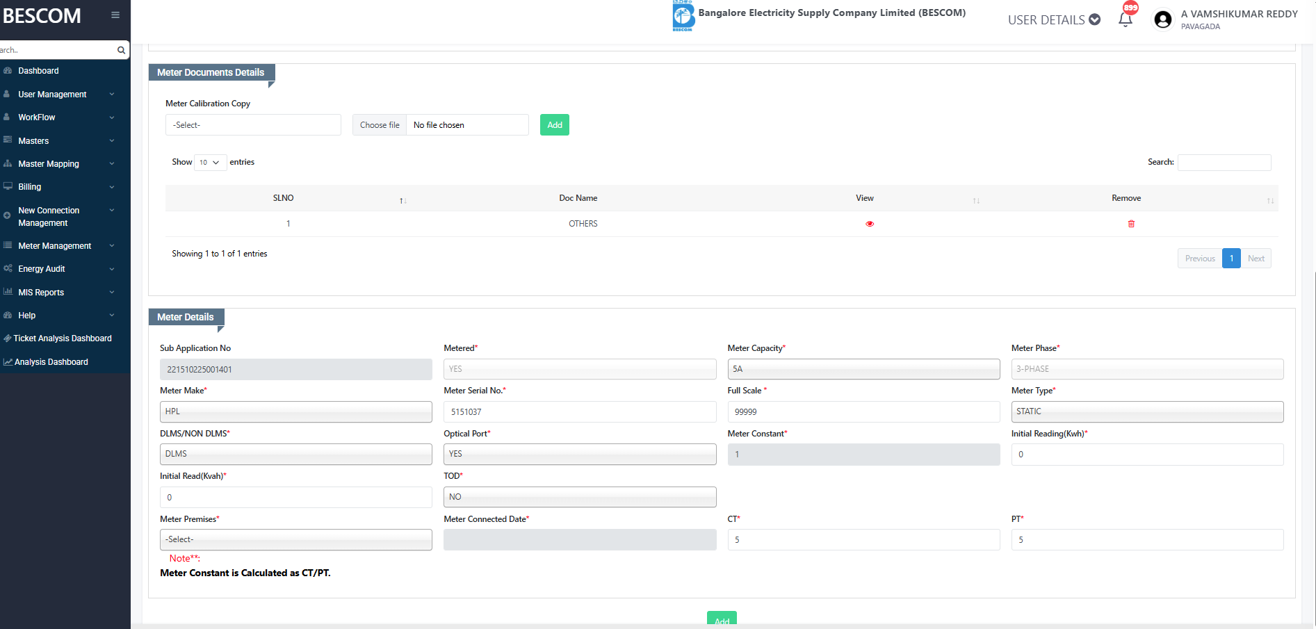Open Meter Calibration Copy select dropdown
Screen dimensions: 1316x629
tap(253, 125)
